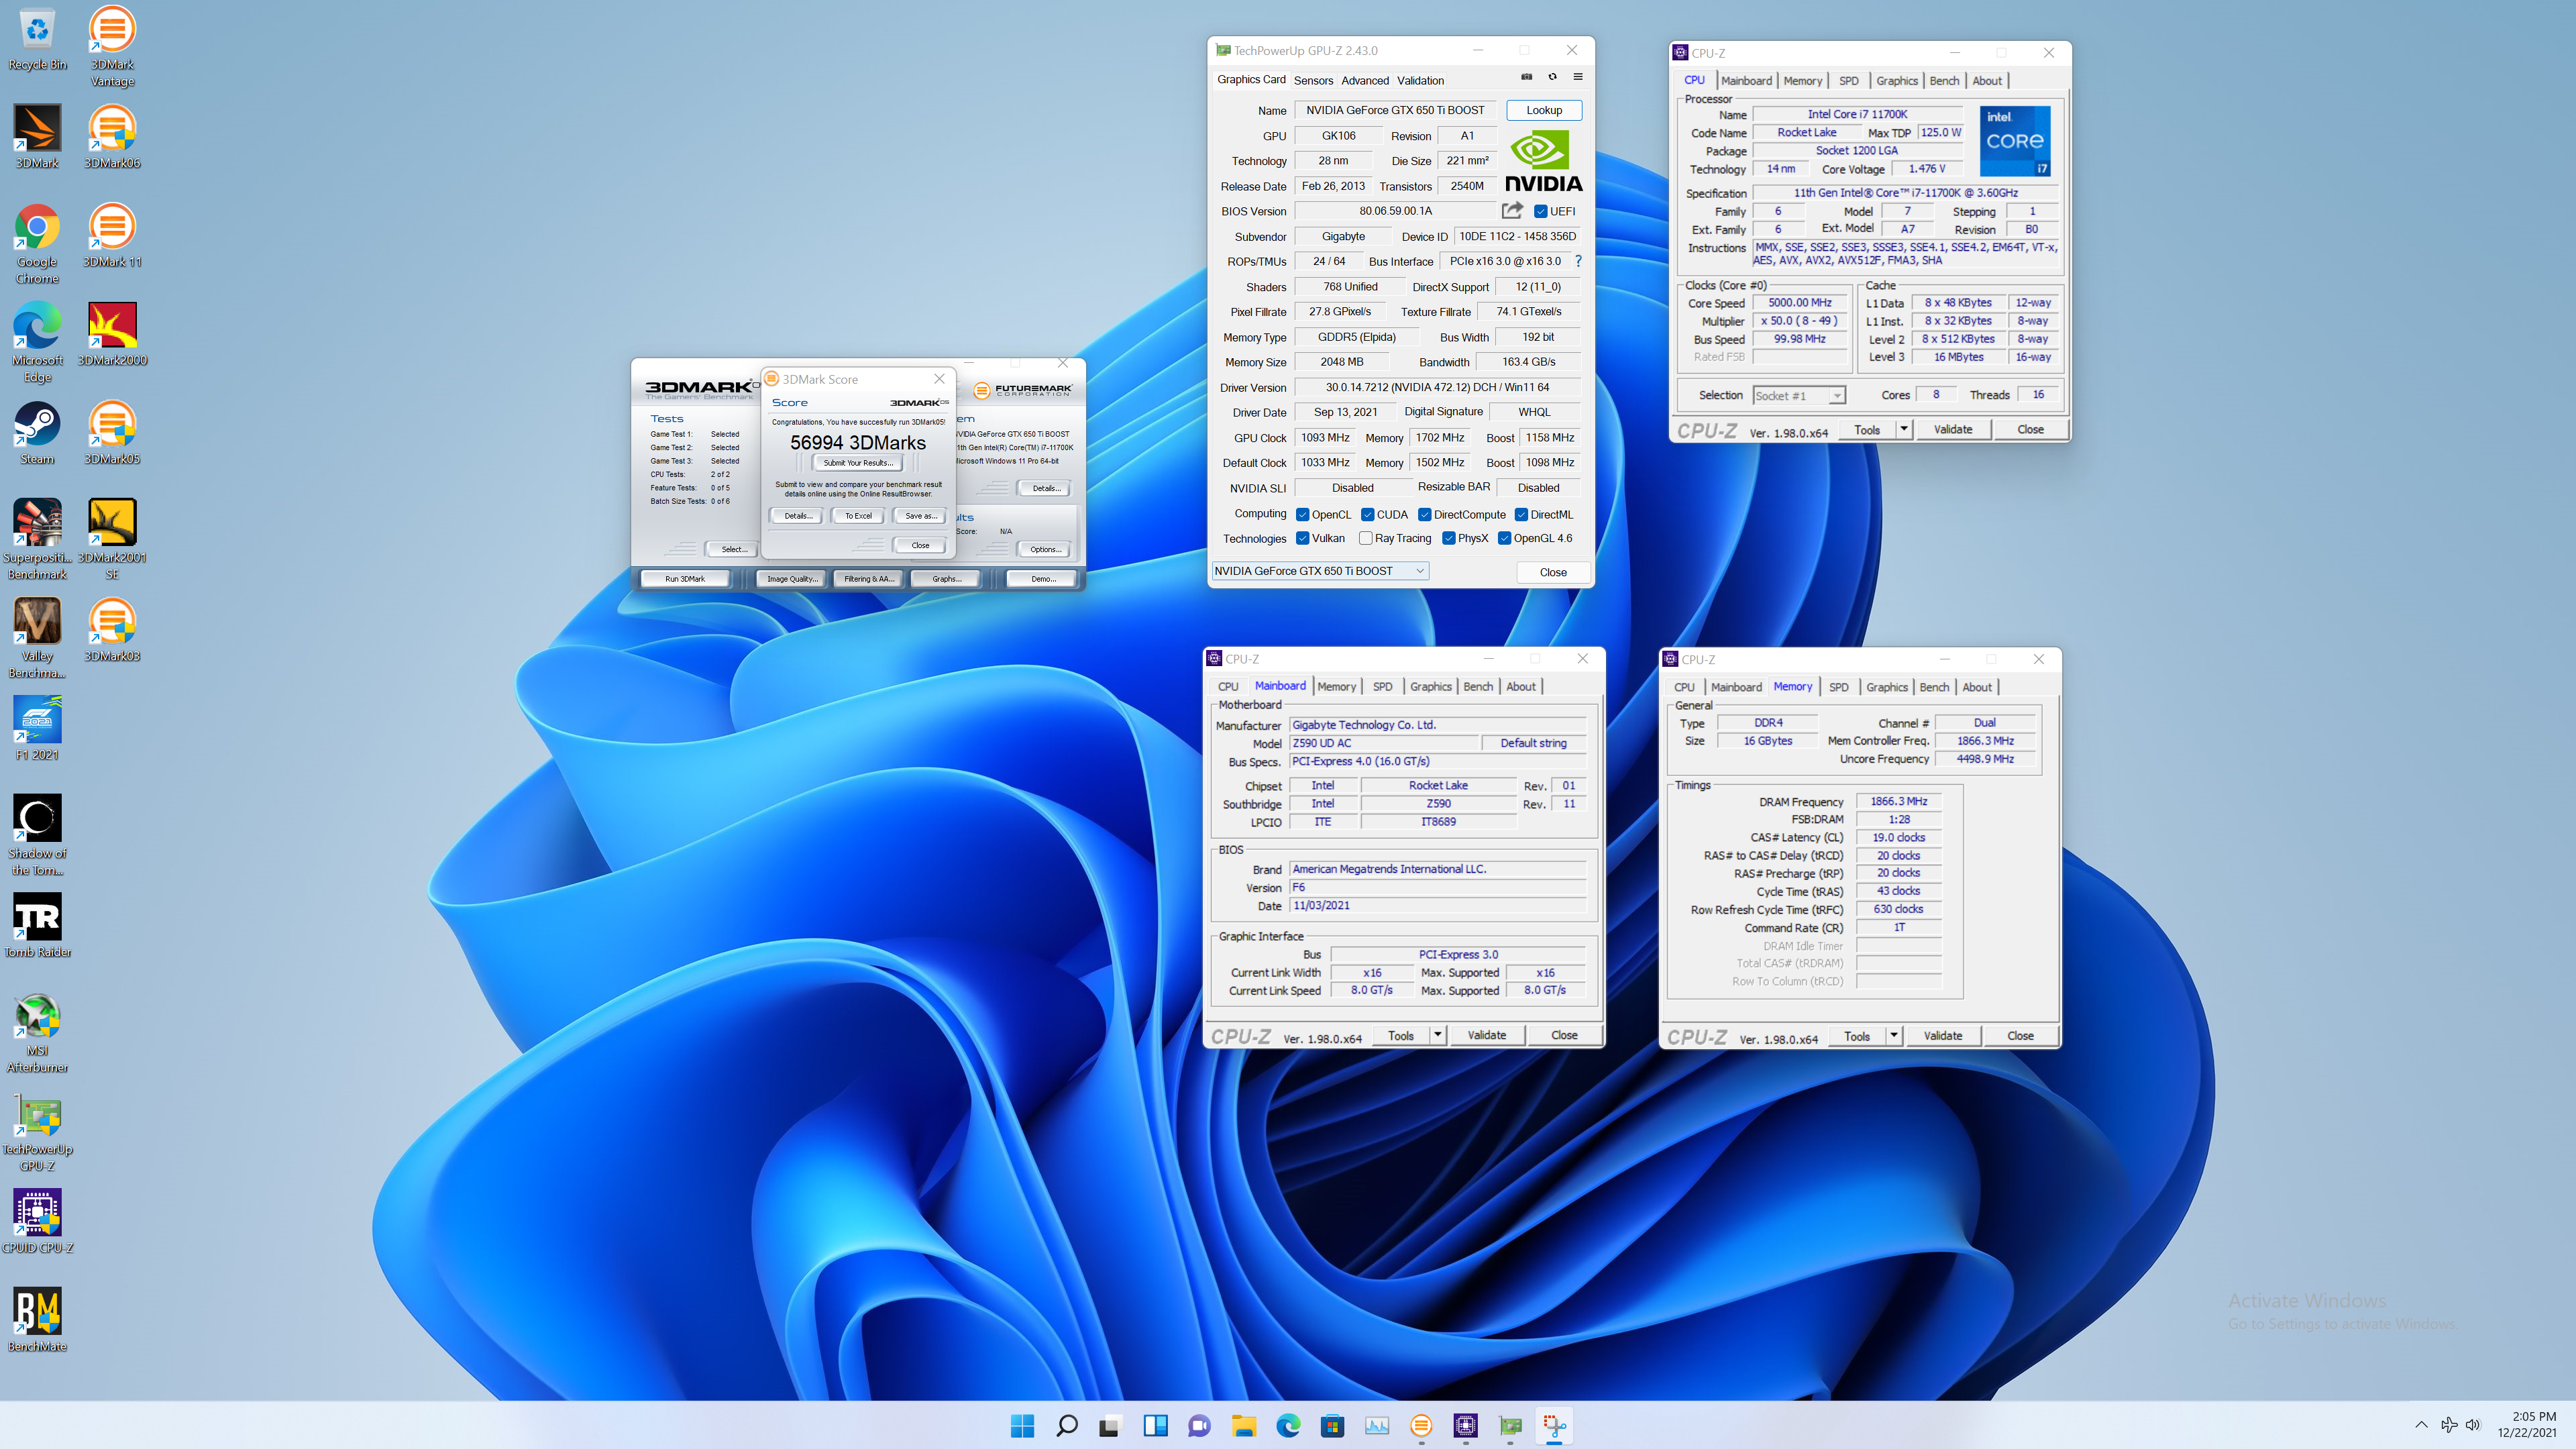The height and width of the screenshot is (1449, 2576).
Task: Open File Explorer from taskbar
Action: tap(1243, 1425)
